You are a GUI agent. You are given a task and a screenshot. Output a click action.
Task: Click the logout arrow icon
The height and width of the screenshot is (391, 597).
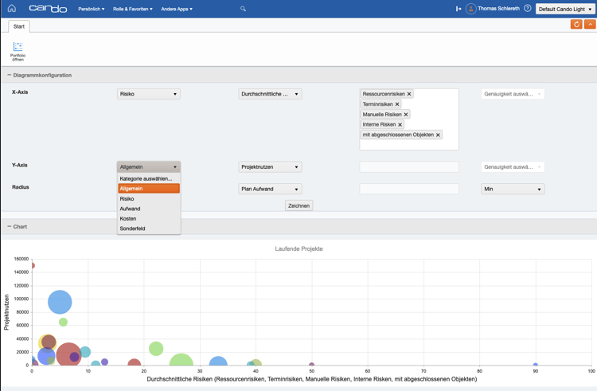click(x=458, y=9)
